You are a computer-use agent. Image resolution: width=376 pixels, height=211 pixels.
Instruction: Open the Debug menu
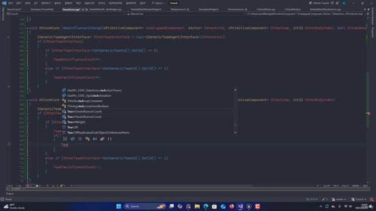point(68,3)
